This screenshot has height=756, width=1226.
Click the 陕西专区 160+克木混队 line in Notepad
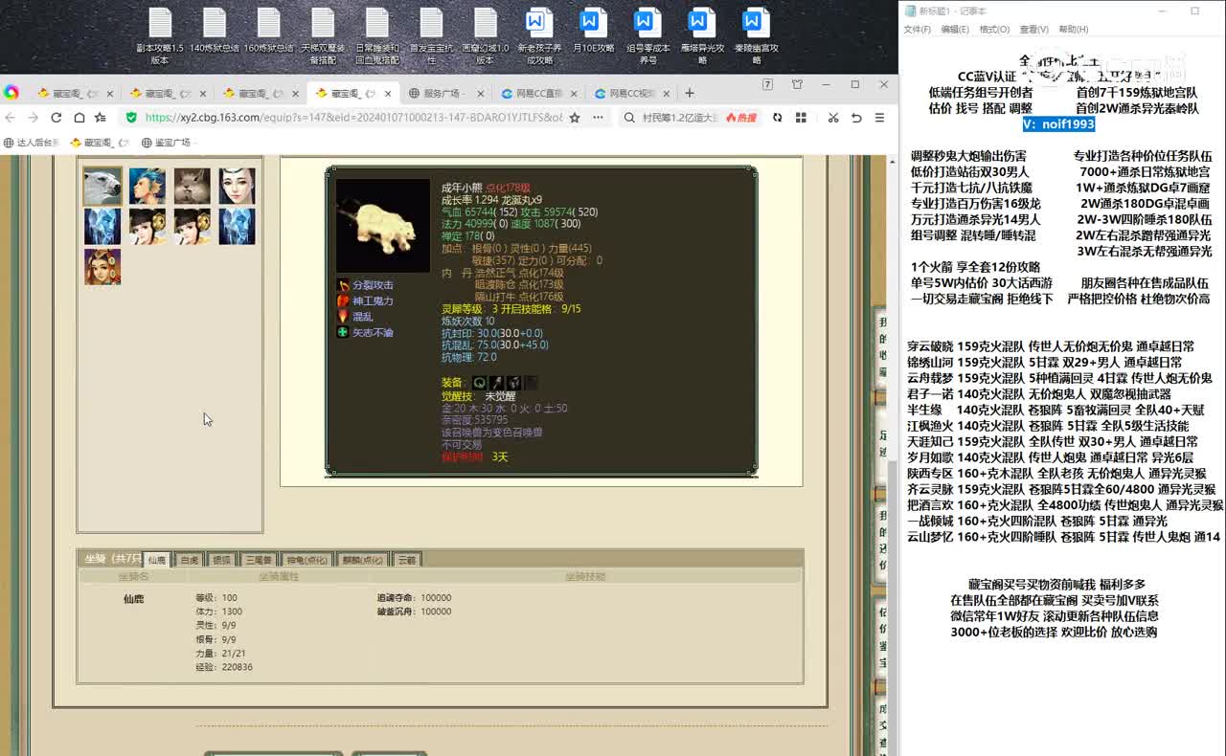pos(1056,473)
